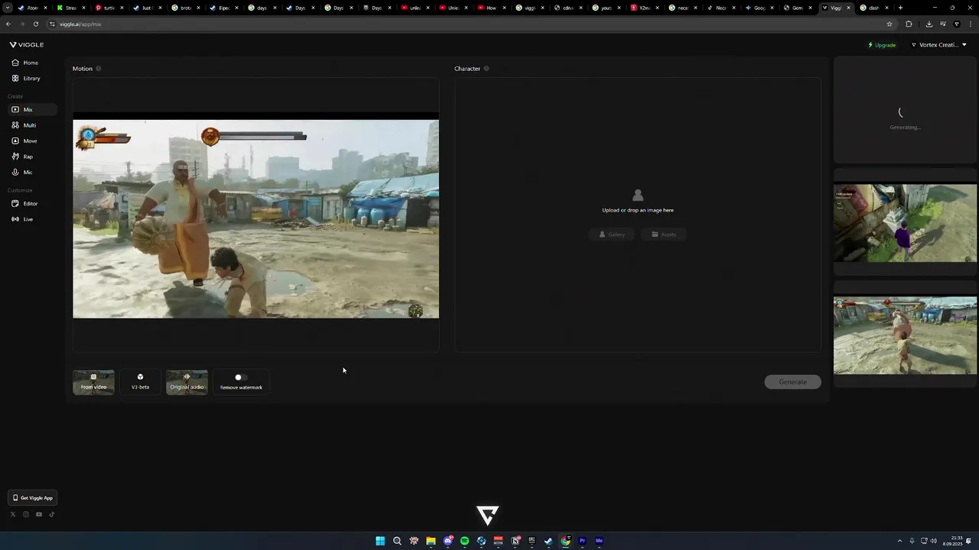Open Viggle's TikTok link
This screenshot has width=979, height=550.
tap(52, 514)
